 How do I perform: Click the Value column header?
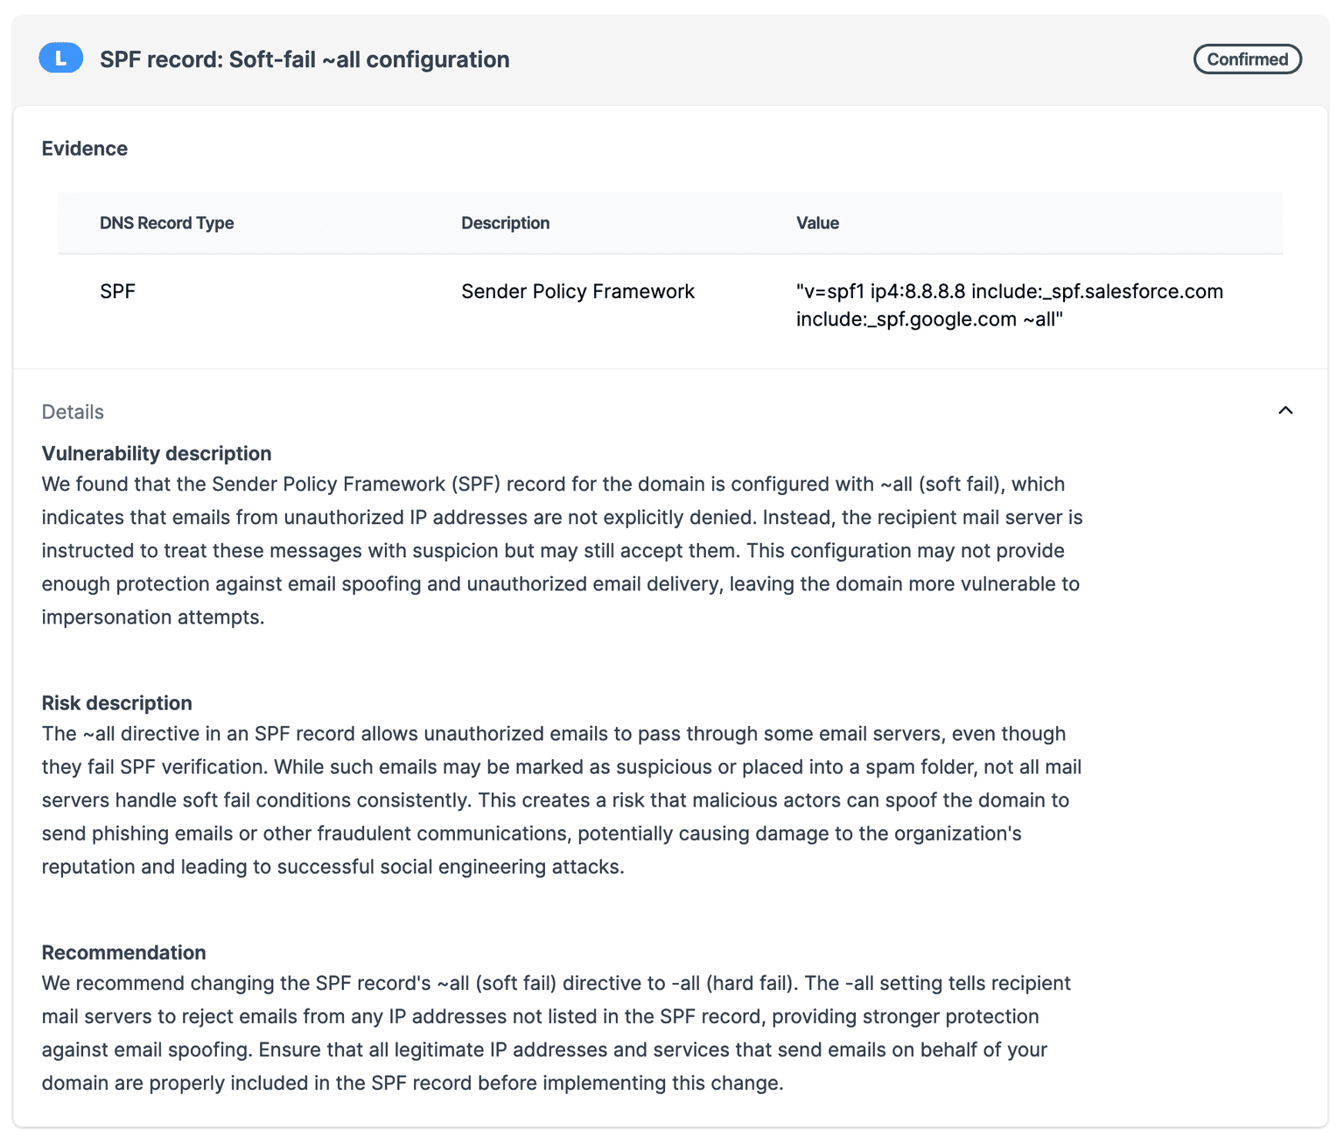817,223
